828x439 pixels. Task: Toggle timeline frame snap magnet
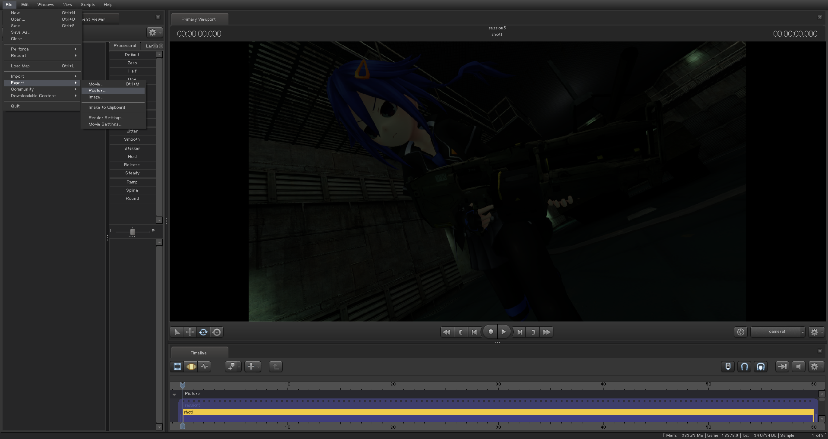pyautogui.click(x=761, y=366)
